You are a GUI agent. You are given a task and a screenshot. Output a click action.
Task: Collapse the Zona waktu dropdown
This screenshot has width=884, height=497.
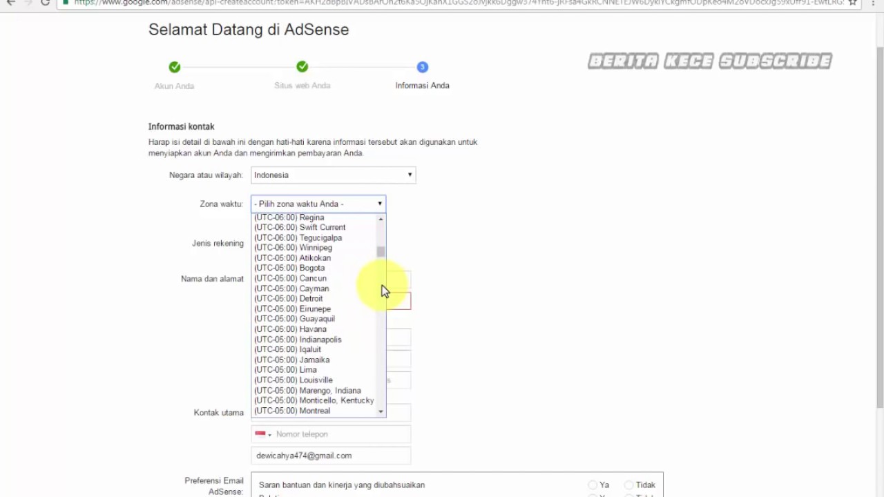(318, 204)
